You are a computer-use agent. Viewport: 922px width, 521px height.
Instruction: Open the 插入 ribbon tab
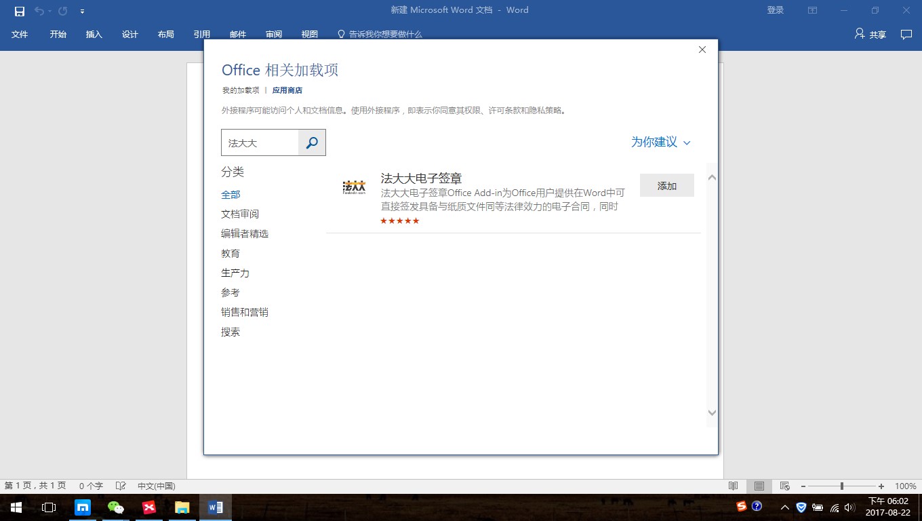[94, 34]
